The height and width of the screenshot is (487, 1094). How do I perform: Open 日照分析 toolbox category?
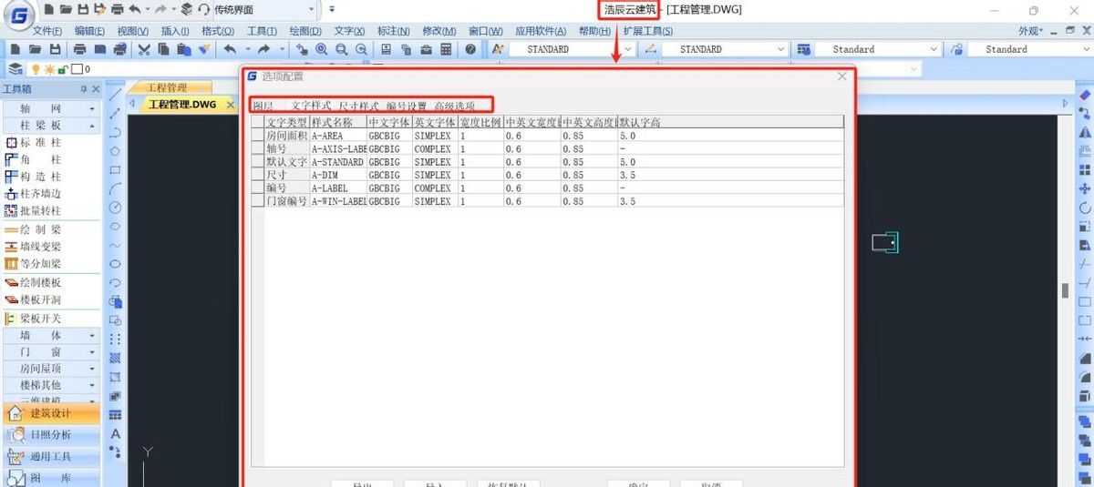coord(50,435)
